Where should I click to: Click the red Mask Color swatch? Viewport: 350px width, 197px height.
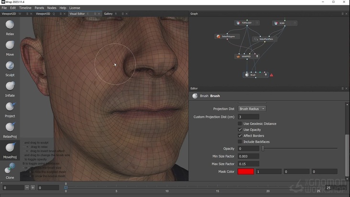coord(245,172)
